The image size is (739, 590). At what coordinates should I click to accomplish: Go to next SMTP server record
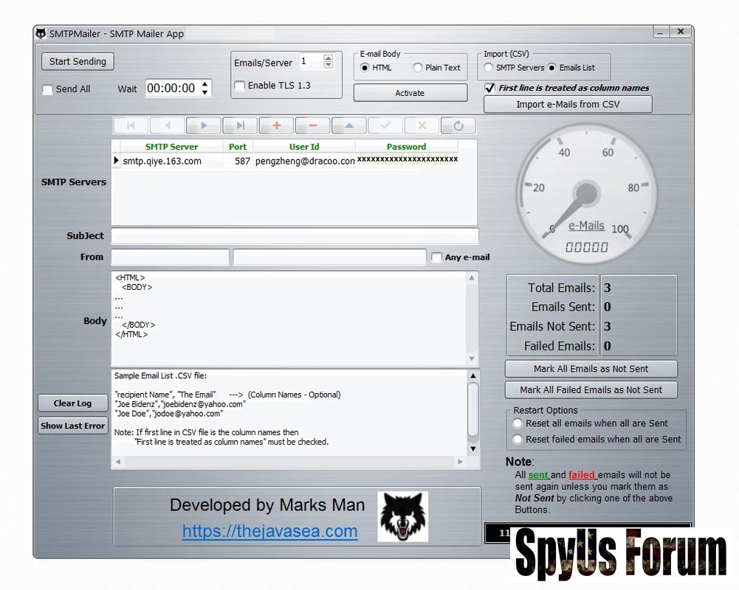tap(204, 125)
